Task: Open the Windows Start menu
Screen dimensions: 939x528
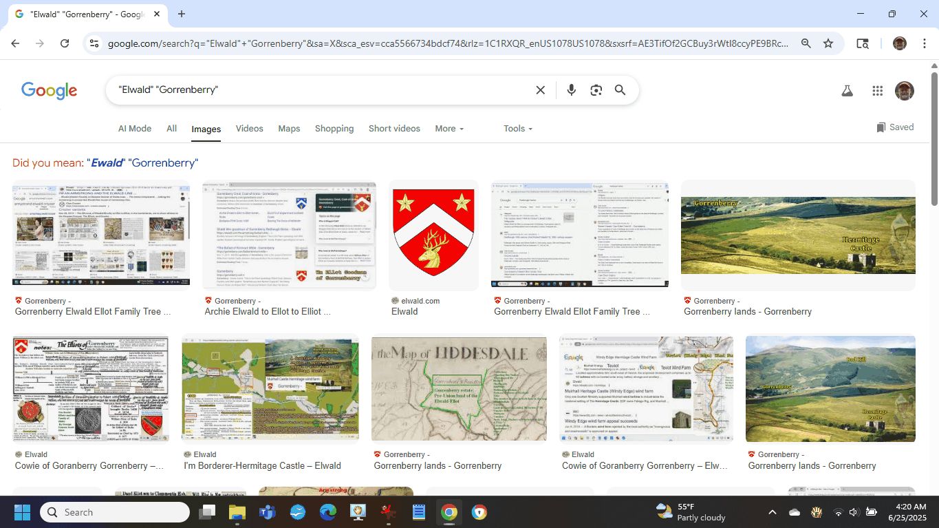Action: point(22,512)
